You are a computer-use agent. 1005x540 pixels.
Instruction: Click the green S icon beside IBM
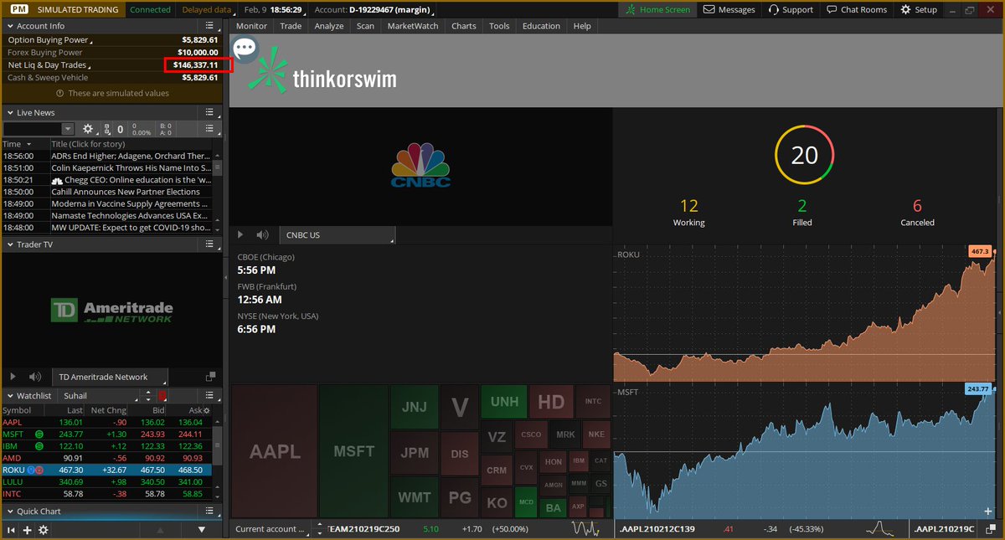39,446
